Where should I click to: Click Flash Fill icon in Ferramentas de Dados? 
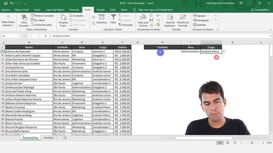(x=151, y=16)
